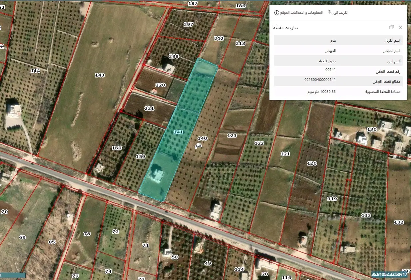Click parcel 319 on the map

coord(332,199)
